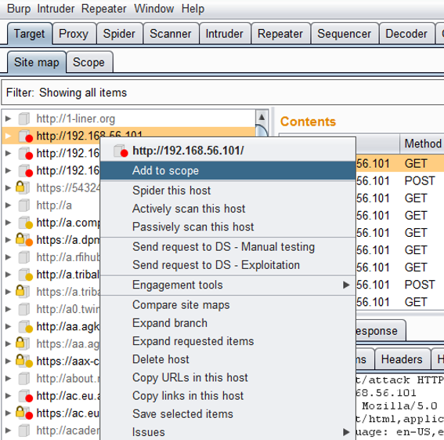Switch to the Decoder tab

(x=406, y=34)
